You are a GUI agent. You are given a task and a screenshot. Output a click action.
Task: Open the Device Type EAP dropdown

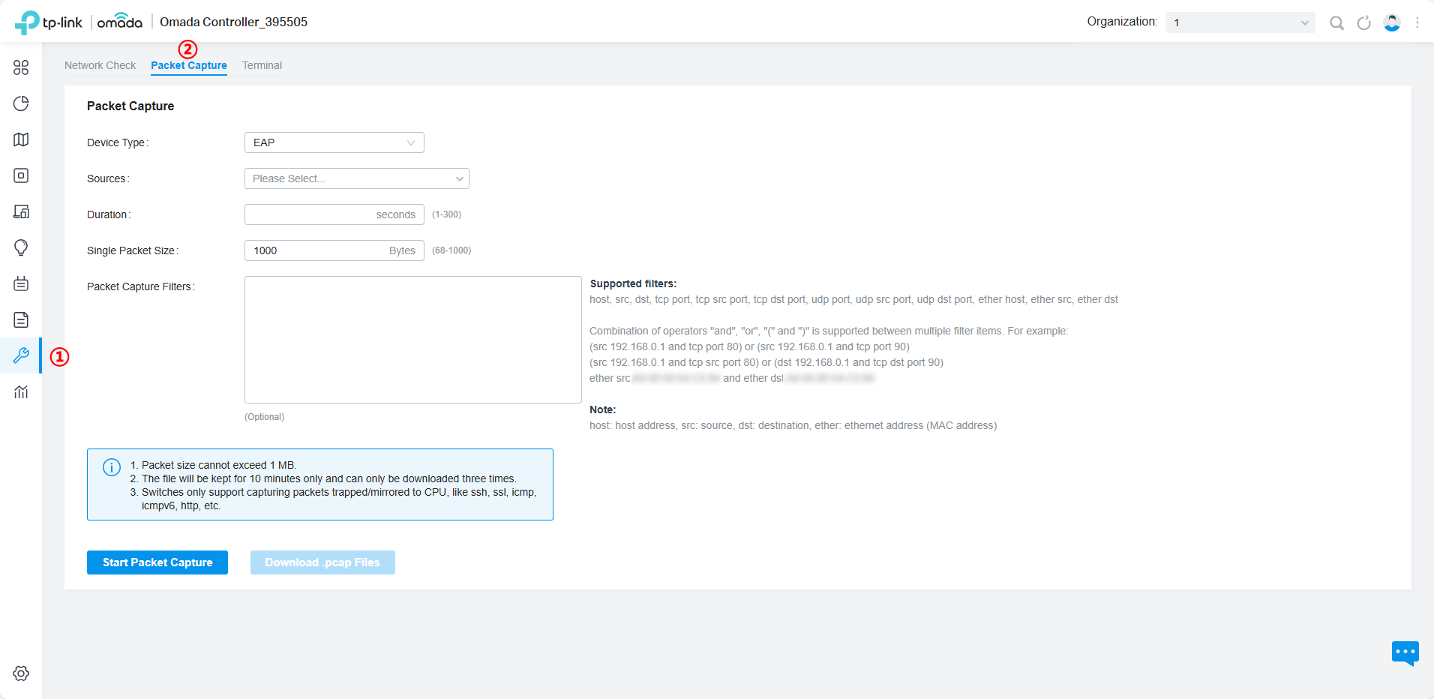pos(334,142)
